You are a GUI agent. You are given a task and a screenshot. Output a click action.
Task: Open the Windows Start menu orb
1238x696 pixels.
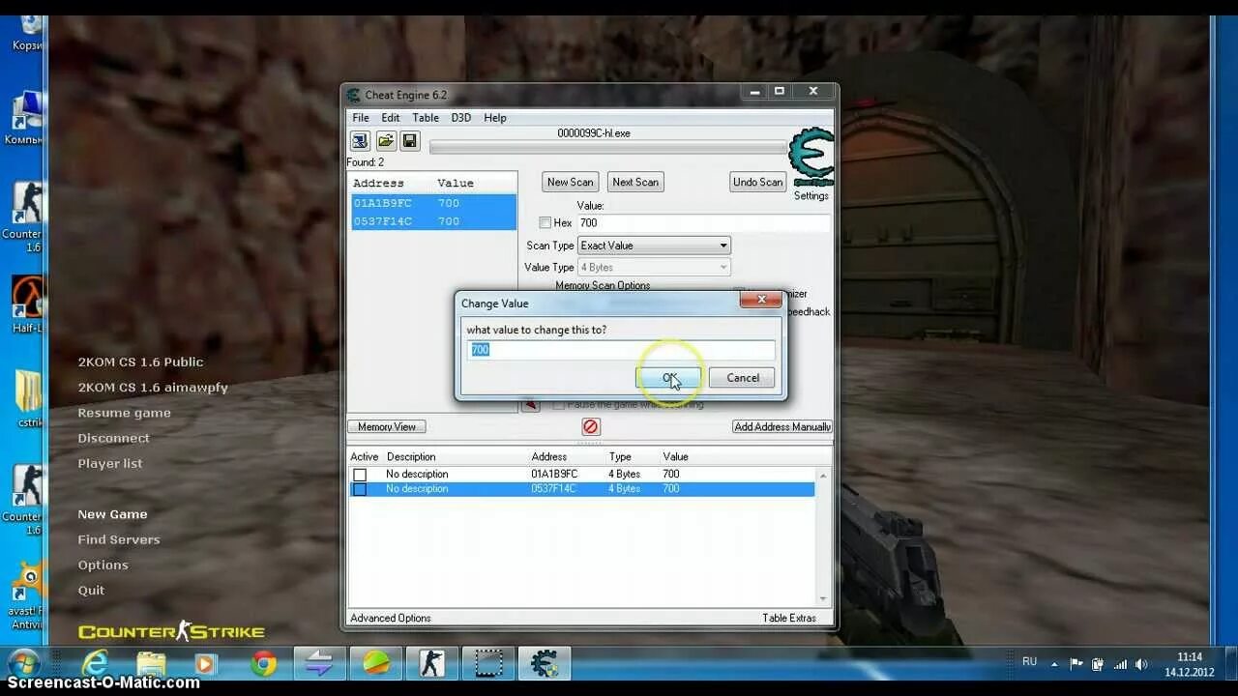(23, 664)
